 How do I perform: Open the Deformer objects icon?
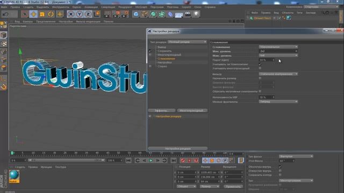point(170,14)
